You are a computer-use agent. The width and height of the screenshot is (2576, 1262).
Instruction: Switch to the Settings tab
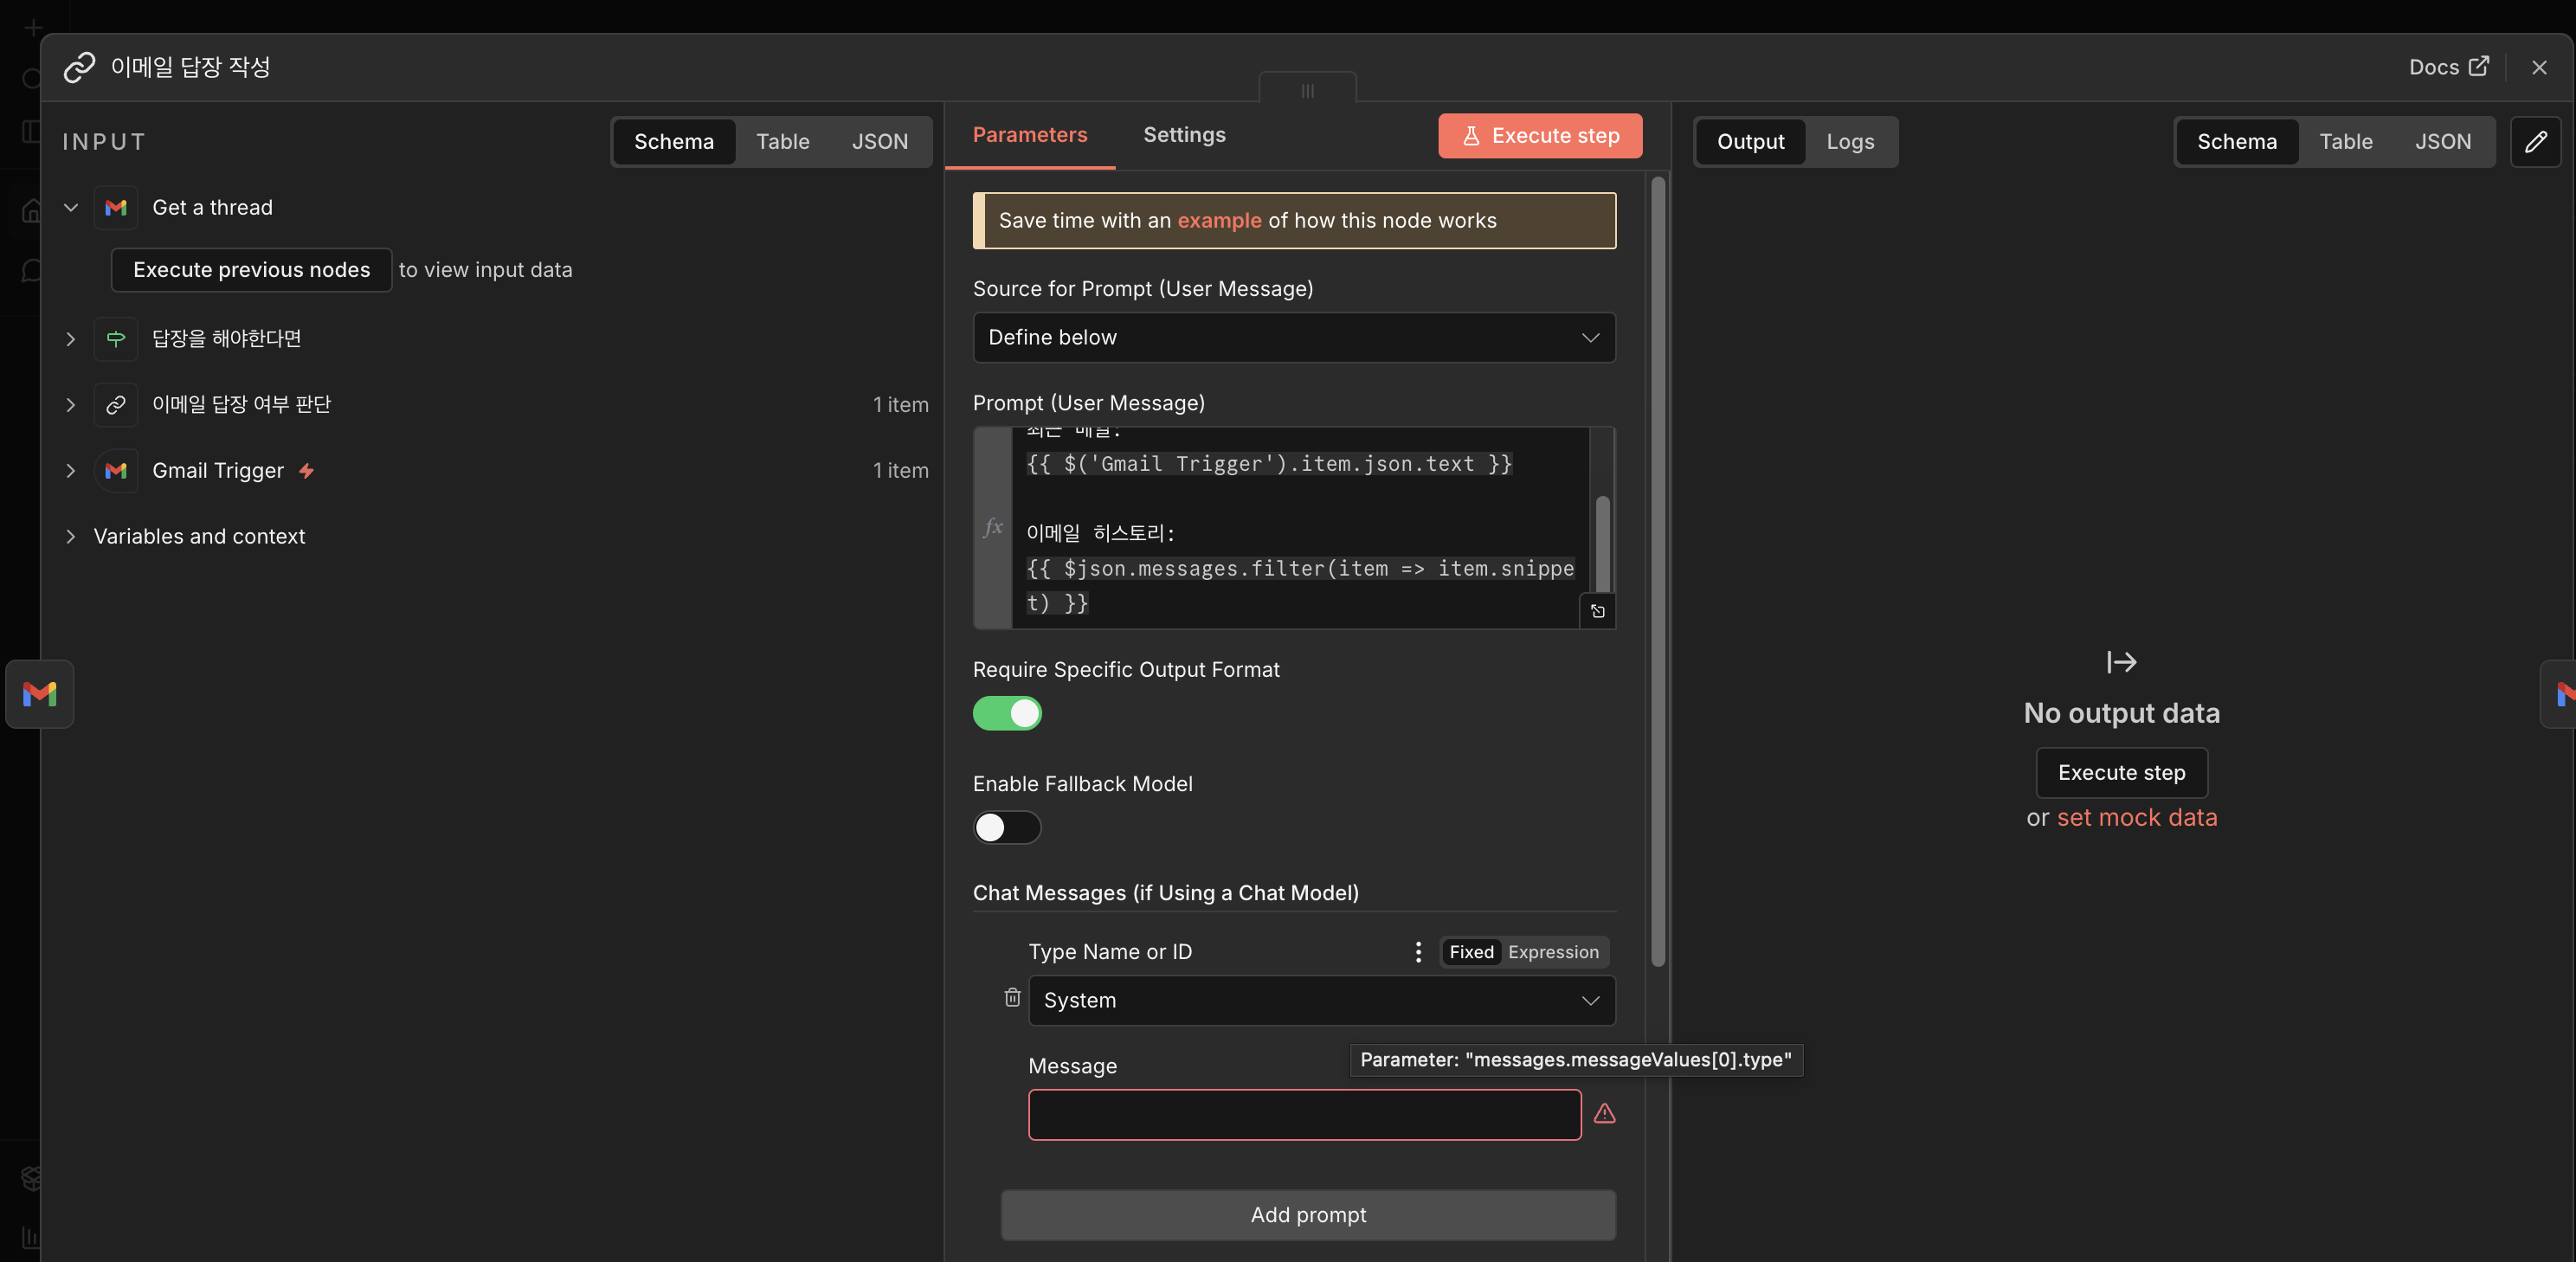pos(1184,135)
